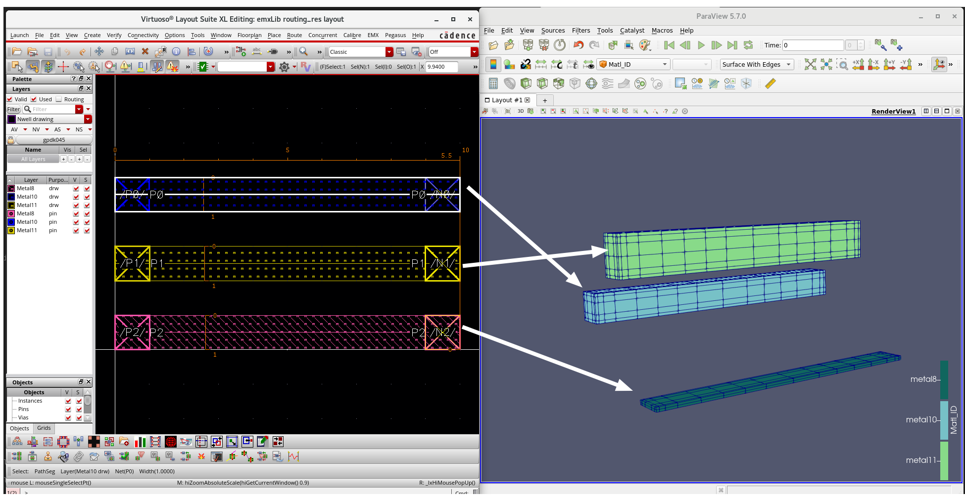The width and height of the screenshot is (965, 497).
Task: Toggle selectability of Metal10 drw layer
Action: click(x=87, y=197)
